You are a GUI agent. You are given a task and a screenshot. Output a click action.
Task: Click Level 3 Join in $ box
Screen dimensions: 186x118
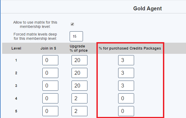pos(50,86)
